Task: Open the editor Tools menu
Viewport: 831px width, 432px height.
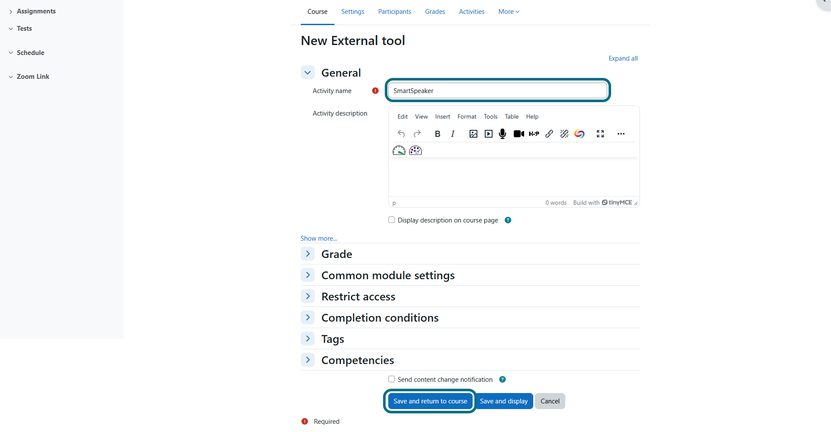Action: click(491, 116)
